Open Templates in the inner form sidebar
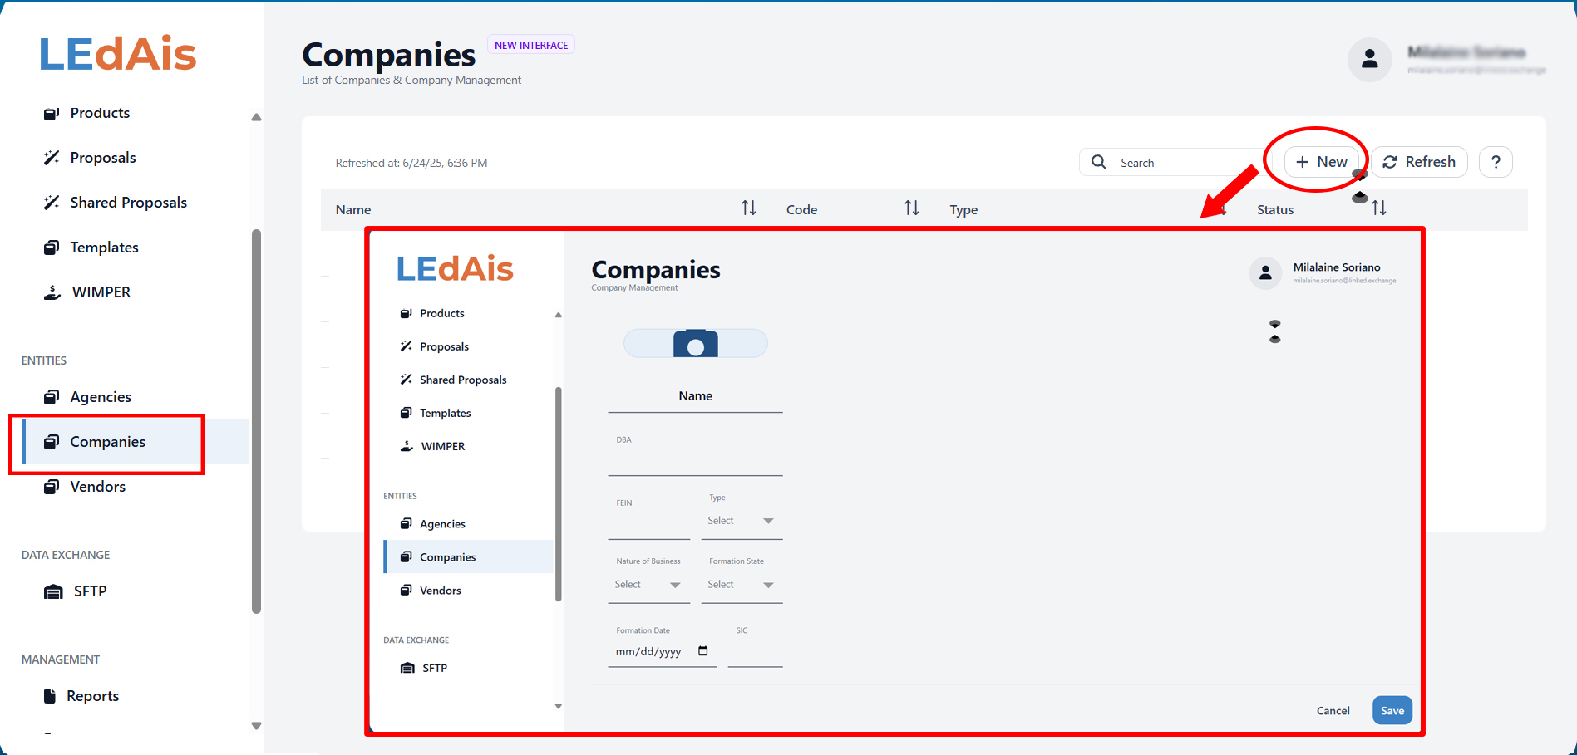Viewport: 1577px width, 755px height. coord(445,413)
